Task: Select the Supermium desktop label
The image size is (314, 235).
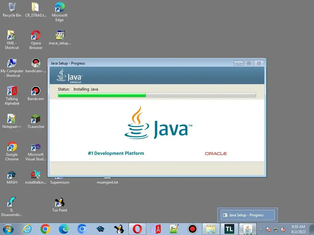Action: (x=60, y=182)
